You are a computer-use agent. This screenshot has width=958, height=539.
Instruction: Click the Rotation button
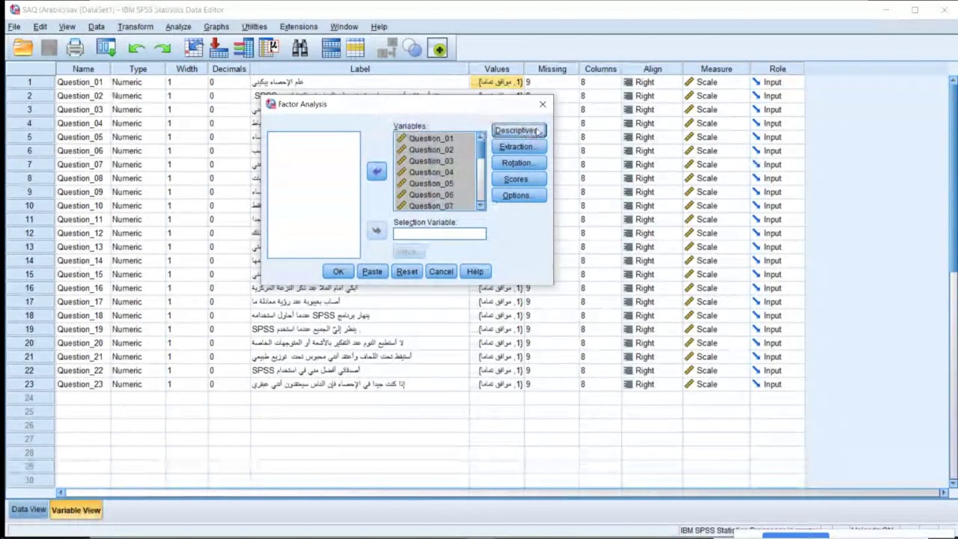pyautogui.click(x=519, y=163)
